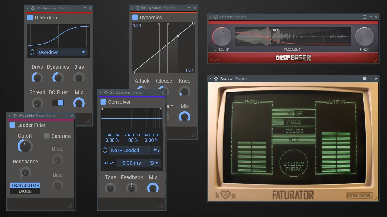Click the IR stepper arrows in Convolver
The image size is (387, 217).
[105, 150]
